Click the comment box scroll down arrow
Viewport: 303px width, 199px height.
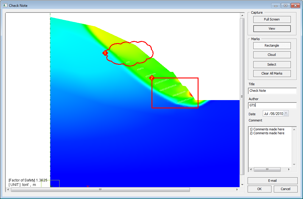tap(294, 165)
